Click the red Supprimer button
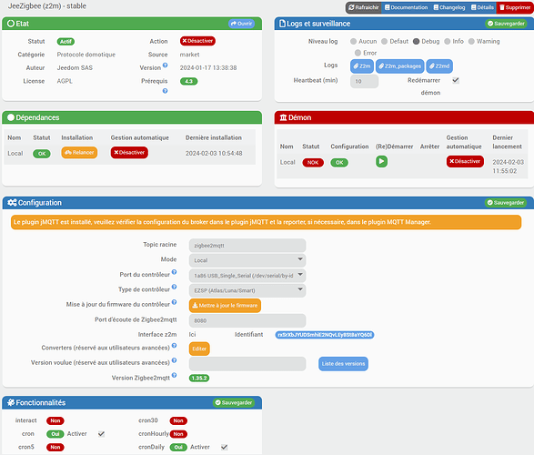 [515, 7]
